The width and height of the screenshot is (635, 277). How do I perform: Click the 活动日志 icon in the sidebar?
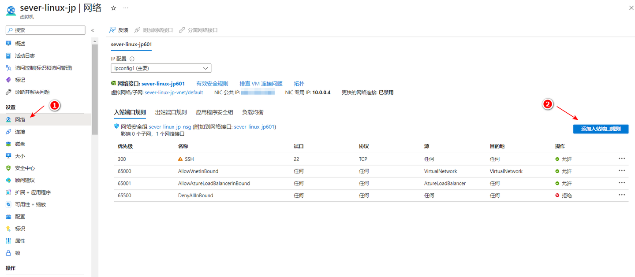point(8,55)
